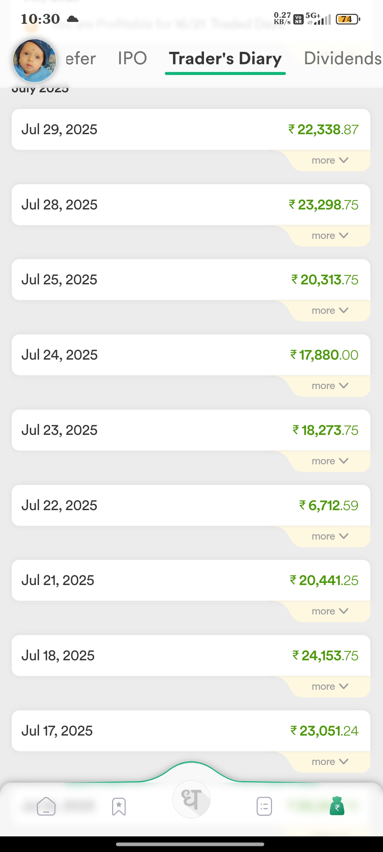The image size is (383, 852).
Task: Expand more under Jul 21, 2025
Action: [x=330, y=611]
